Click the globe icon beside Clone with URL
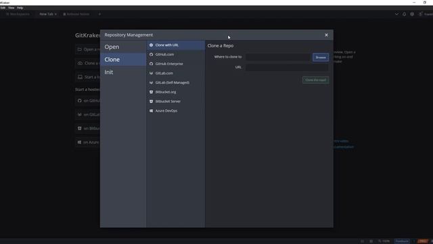 (151, 45)
